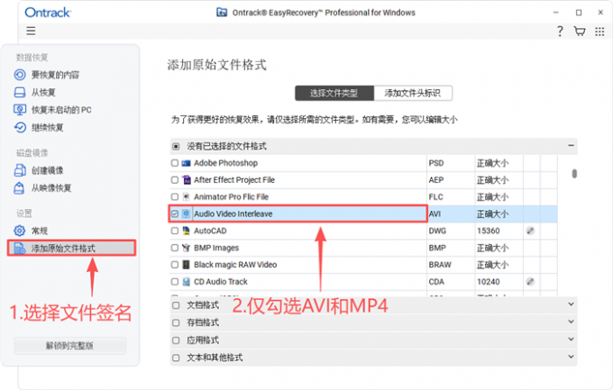Screen dimensions: 613x390
Task: Click the 10240 size value
Action: (488, 282)
